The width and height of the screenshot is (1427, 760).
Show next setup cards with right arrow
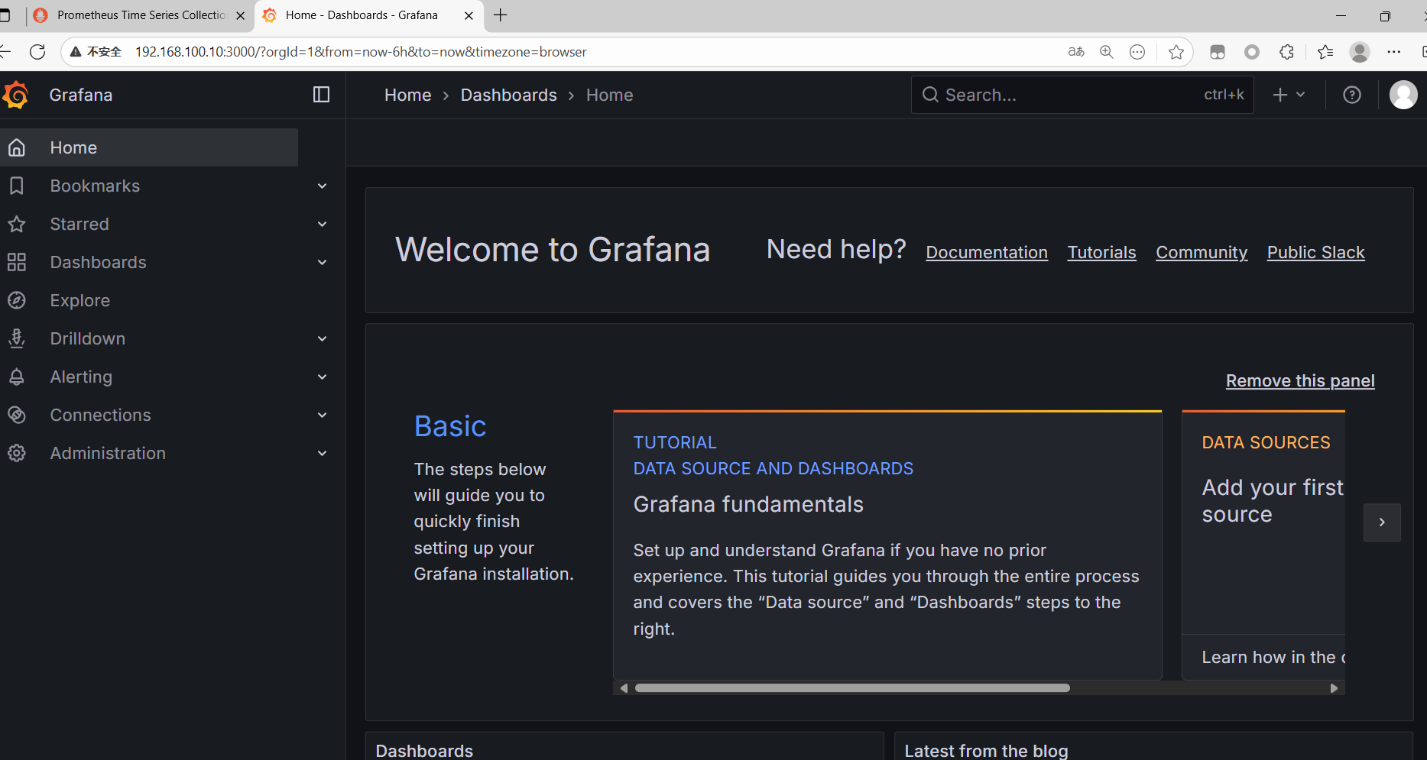[x=1382, y=522]
